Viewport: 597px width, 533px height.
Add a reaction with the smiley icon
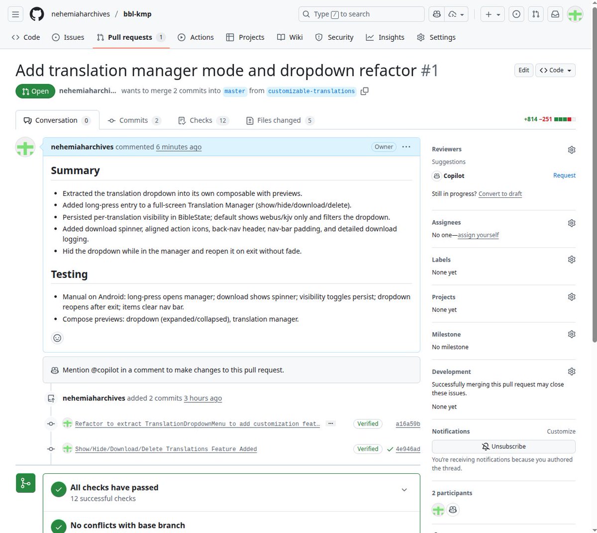(x=57, y=338)
